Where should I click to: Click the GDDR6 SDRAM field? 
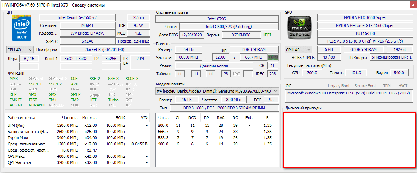364,49
